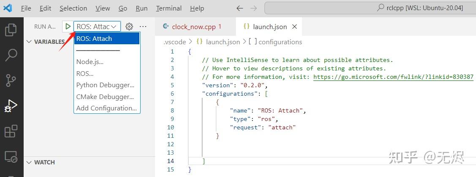Screen dimensions: 476x177
Task: Open the Selection menu
Action: point(73,8)
